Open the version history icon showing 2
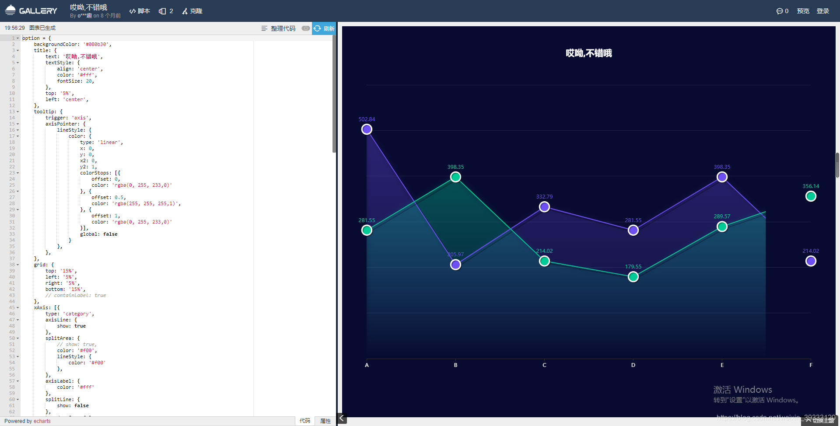840x426 pixels. [x=166, y=11]
